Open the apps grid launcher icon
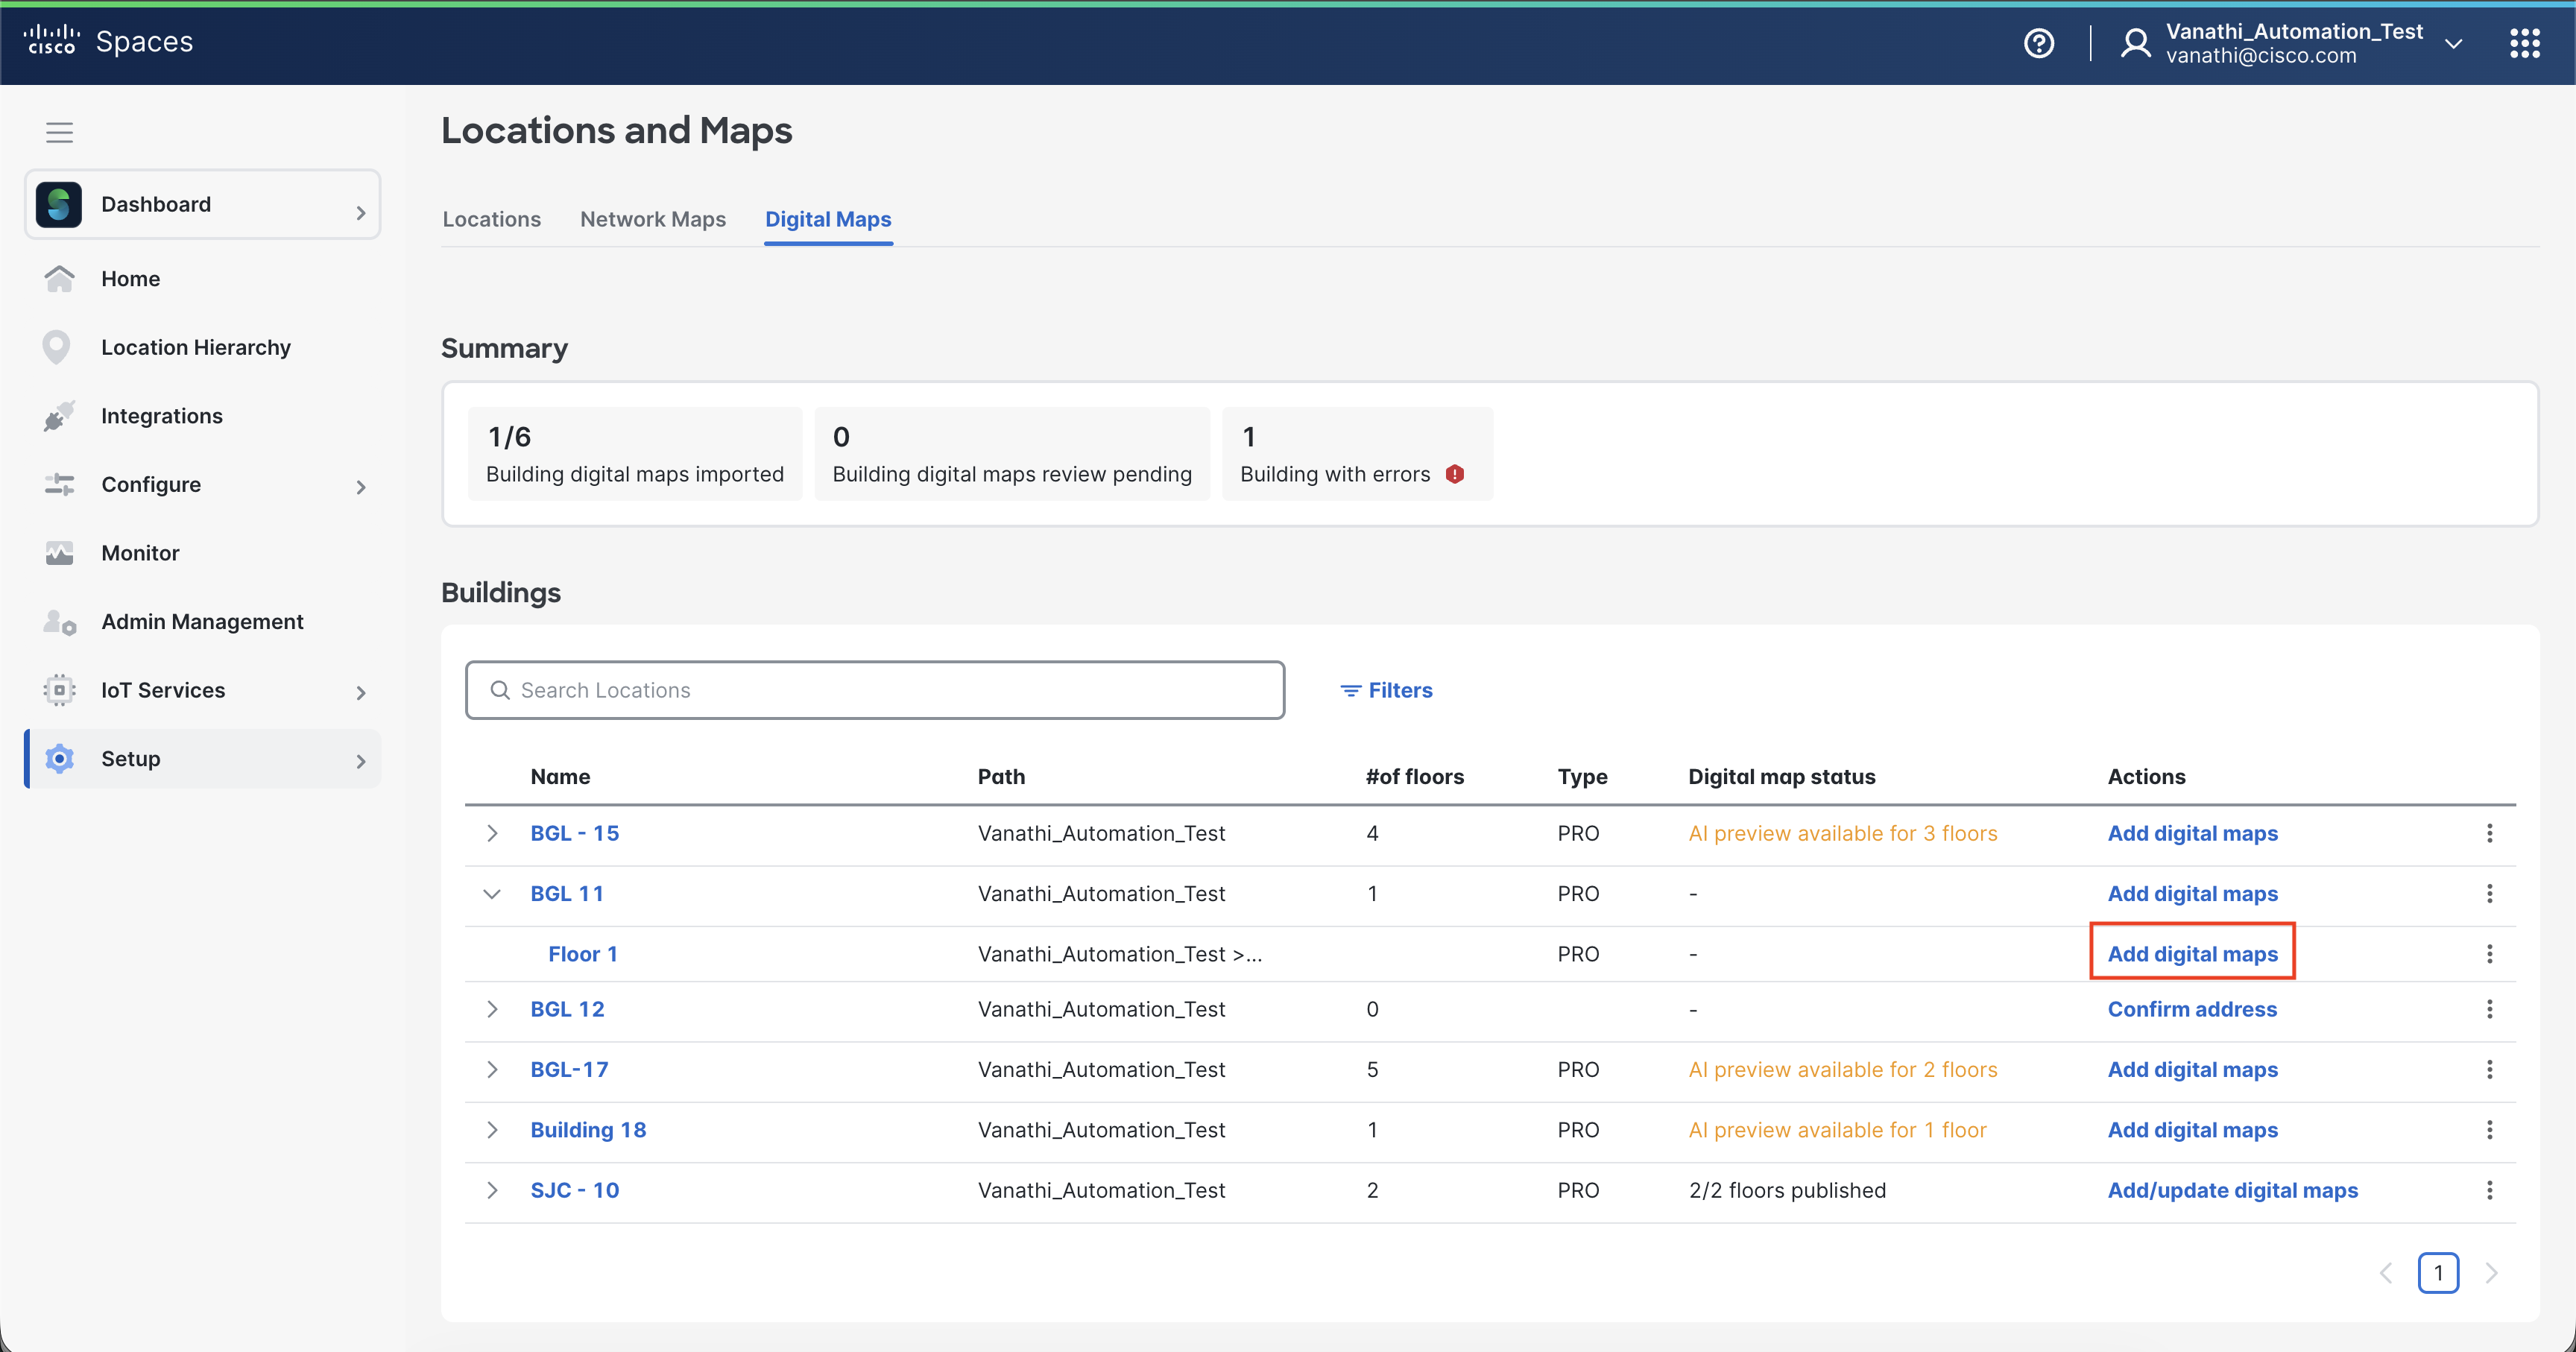Image resolution: width=2576 pixels, height=1352 pixels. point(2524,43)
